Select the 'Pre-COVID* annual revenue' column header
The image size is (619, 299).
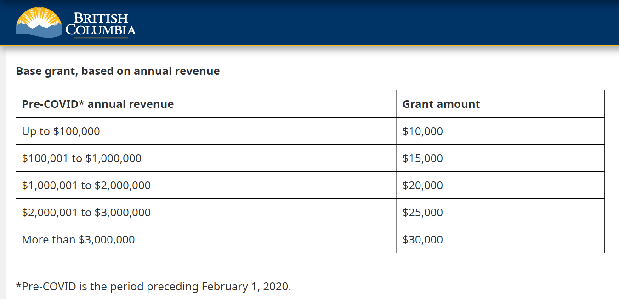[x=98, y=104]
